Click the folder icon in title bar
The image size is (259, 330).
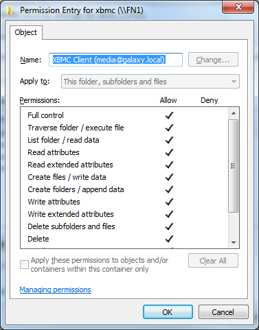[10, 10]
